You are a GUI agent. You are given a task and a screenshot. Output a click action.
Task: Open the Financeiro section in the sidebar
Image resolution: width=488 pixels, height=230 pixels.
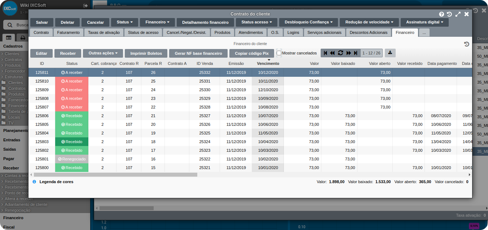pos(13,218)
